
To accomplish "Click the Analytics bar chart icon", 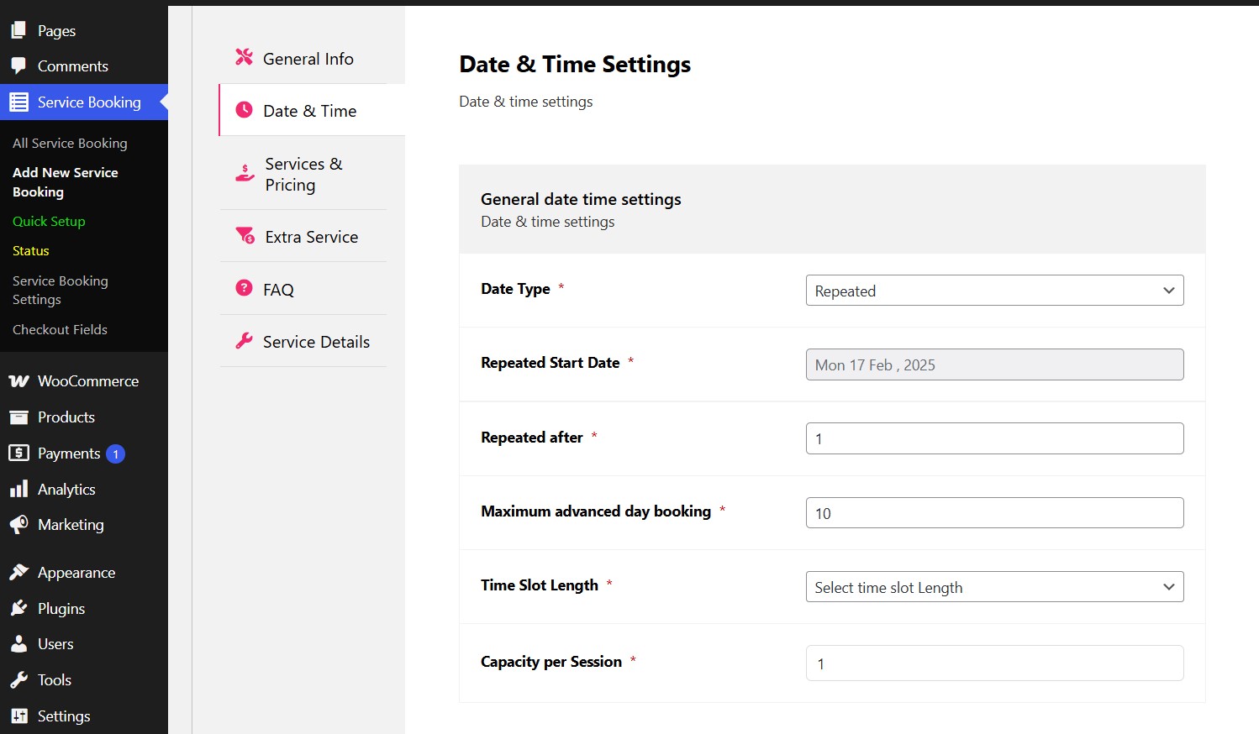I will coord(18,489).
